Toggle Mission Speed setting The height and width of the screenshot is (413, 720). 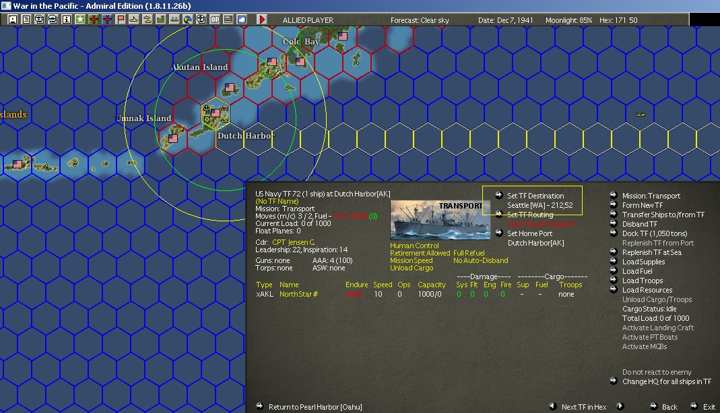pos(412,260)
